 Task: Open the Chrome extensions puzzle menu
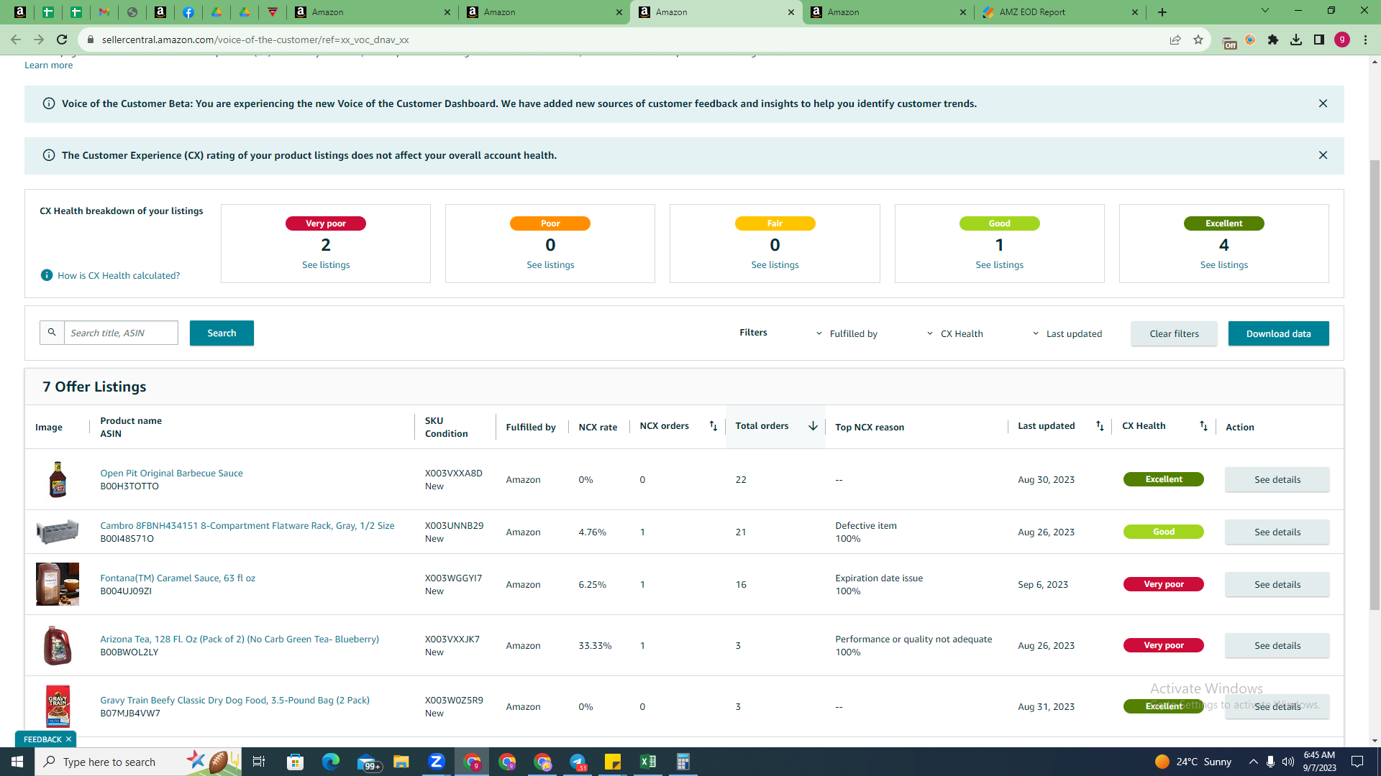point(1273,40)
